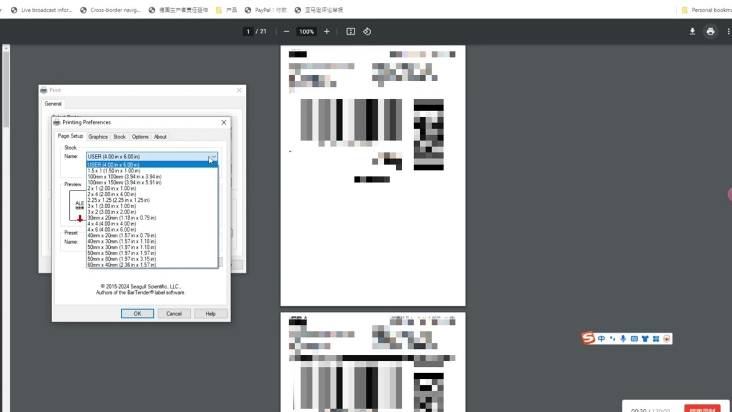Click the page number input field
This screenshot has width=732, height=412.
248,31
